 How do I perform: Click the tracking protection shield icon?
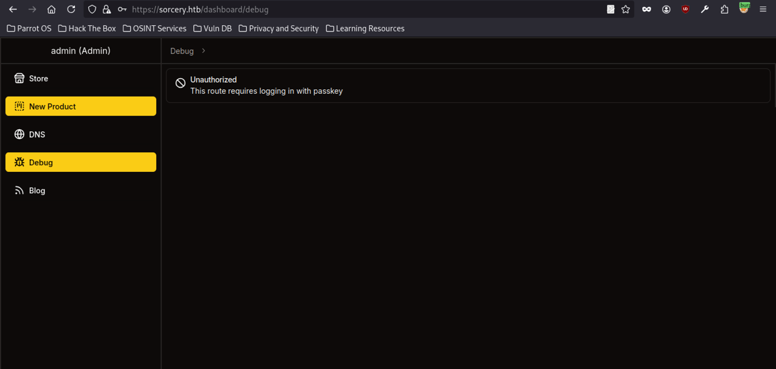pos(92,10)
